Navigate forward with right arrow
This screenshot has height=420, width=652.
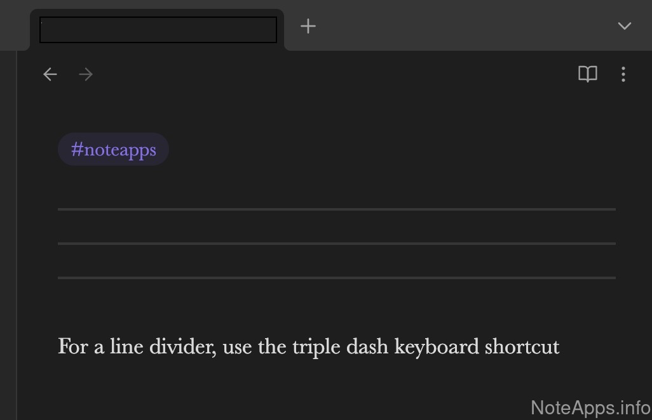(86, 75)
